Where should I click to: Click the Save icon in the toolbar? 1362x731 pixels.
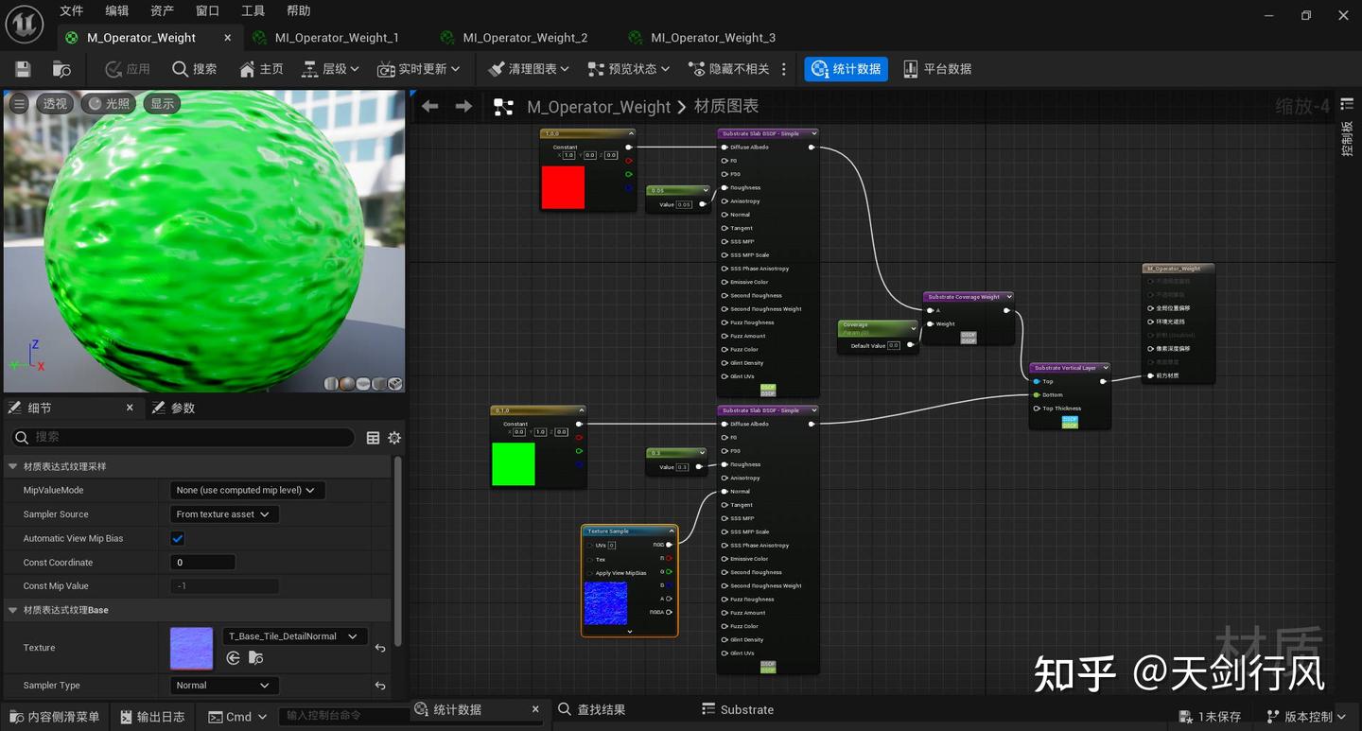pos(23,69)
